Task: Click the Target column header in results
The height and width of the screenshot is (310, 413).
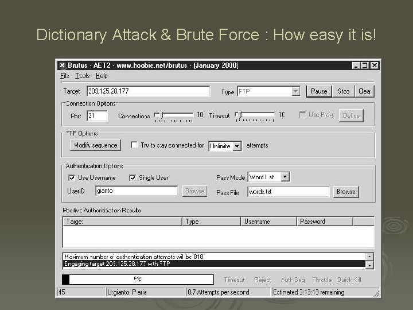Action: pyautogui.click(x=122, y=222)
